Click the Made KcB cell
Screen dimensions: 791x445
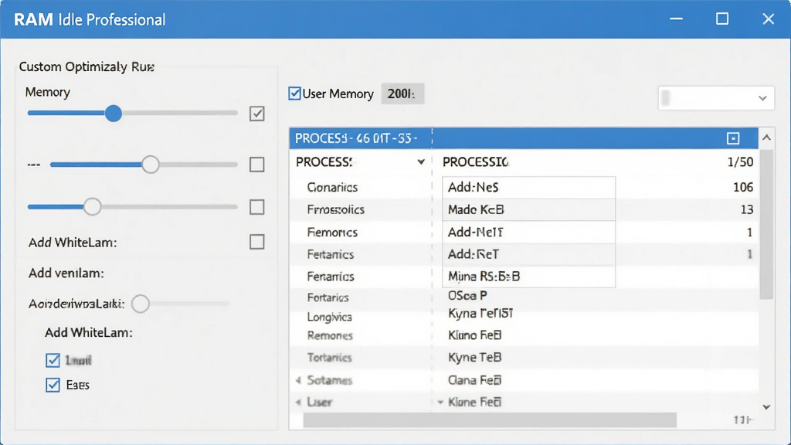click(x=528, y=209)
